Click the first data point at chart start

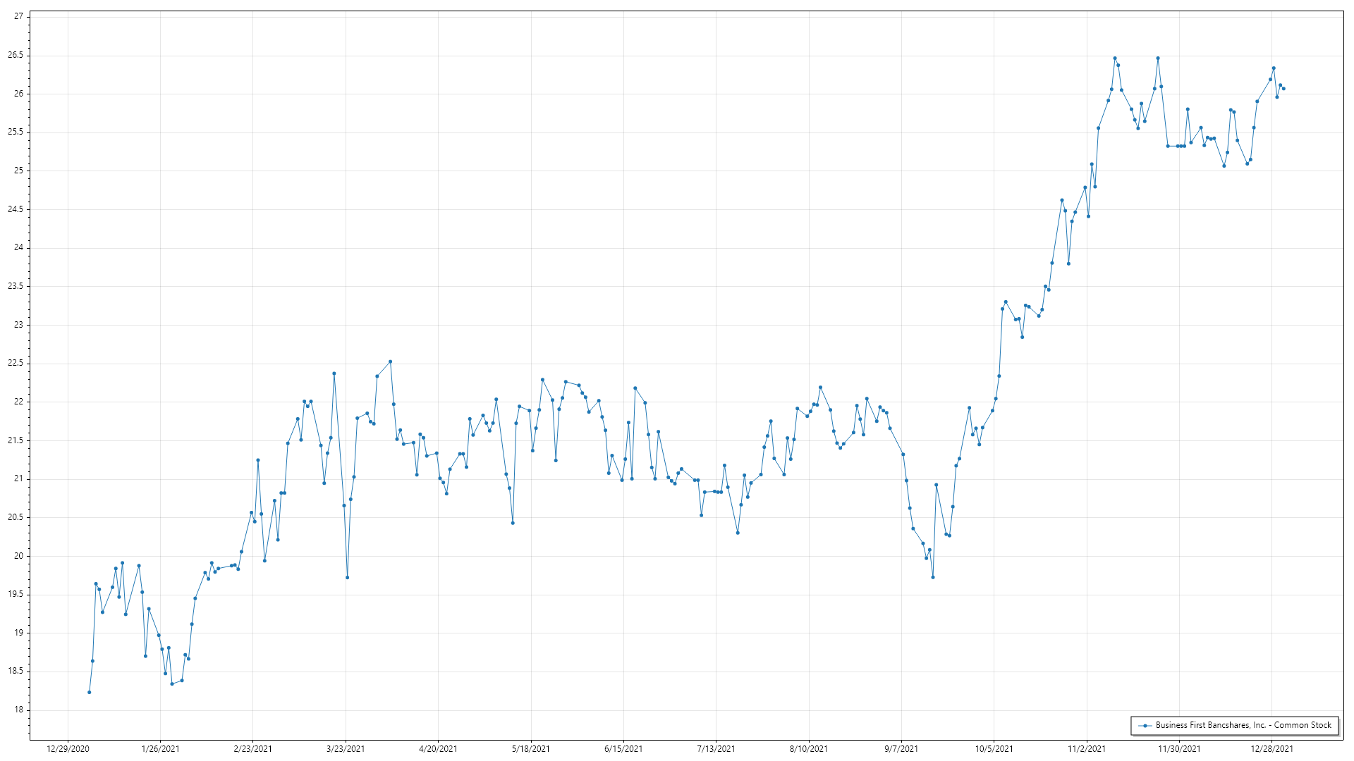point(89,693)
